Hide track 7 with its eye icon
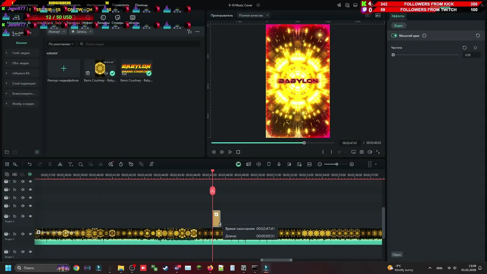Viewport: 487px width, 274px height. pos(30,182)
